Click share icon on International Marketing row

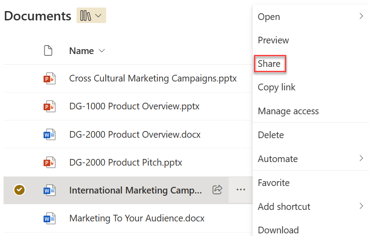[217, 190]
